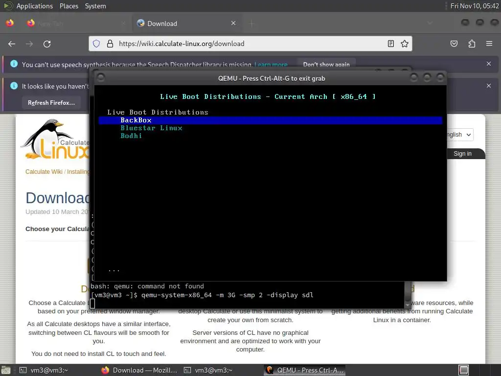Open the list-all-tabs dropdown arrow
This screenshot has height=376, width=501.
[x=430, y=23]
